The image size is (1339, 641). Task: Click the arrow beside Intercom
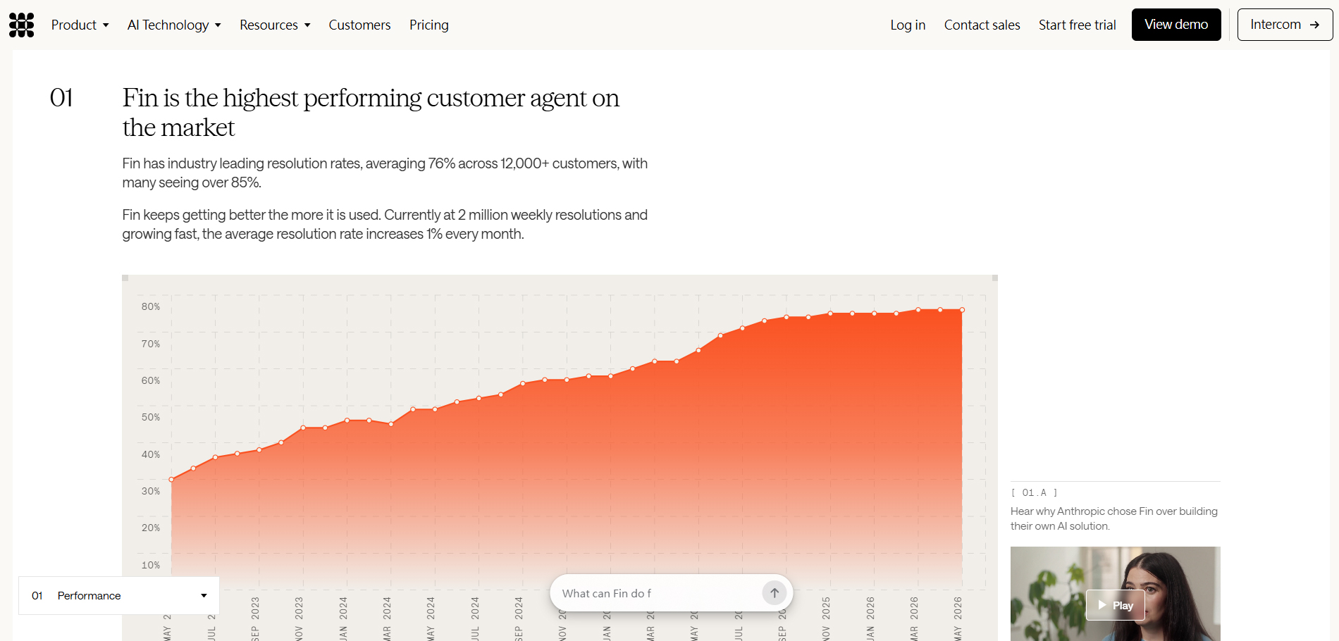(x=1314, y=25)
